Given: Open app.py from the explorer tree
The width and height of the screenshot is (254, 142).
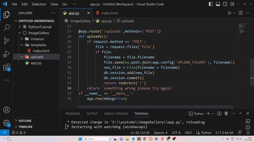Looking at the screenshot, I should click(x=36, y=63).
